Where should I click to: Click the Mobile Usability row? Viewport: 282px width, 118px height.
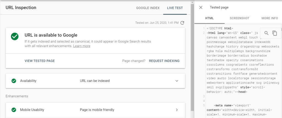95,110
